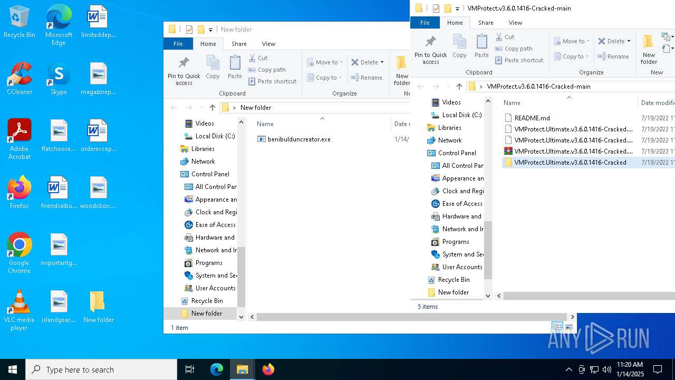
Task: Launch the Firefox desktop shortcut
Action: 20,193
